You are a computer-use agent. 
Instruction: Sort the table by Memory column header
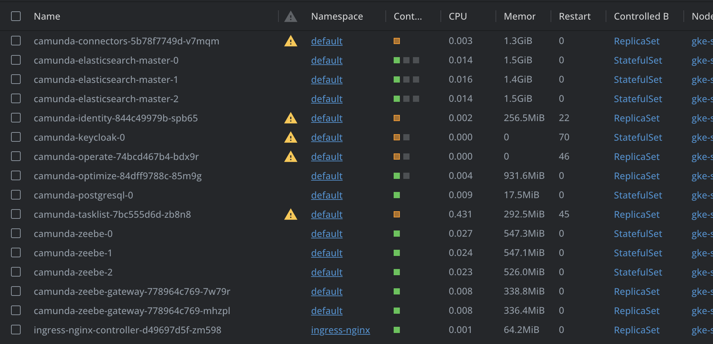click(520, 17)
